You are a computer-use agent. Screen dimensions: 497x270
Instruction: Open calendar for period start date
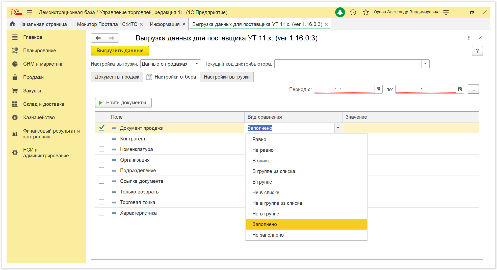(x=379, y=89)
